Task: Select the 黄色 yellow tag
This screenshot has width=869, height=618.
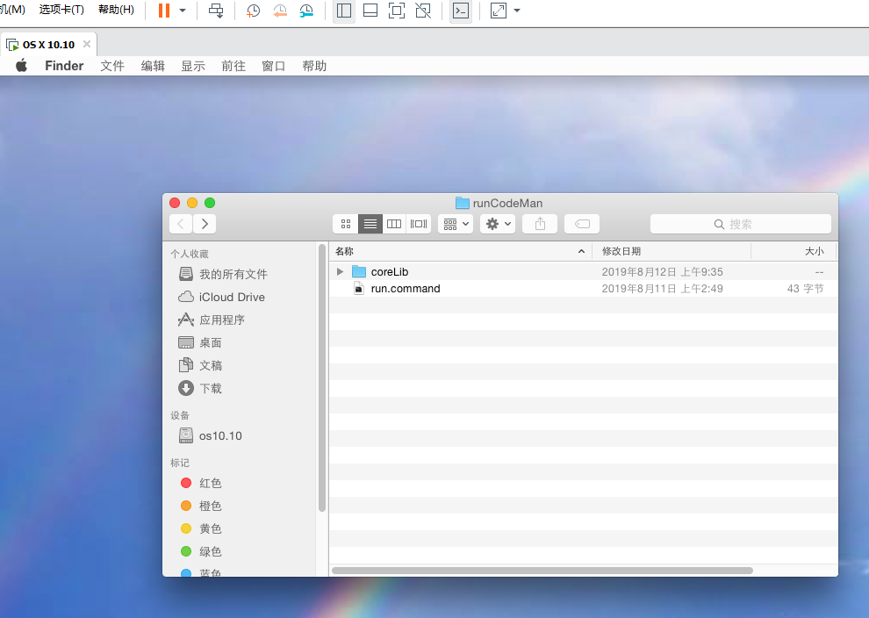Action: click(201, 528)
